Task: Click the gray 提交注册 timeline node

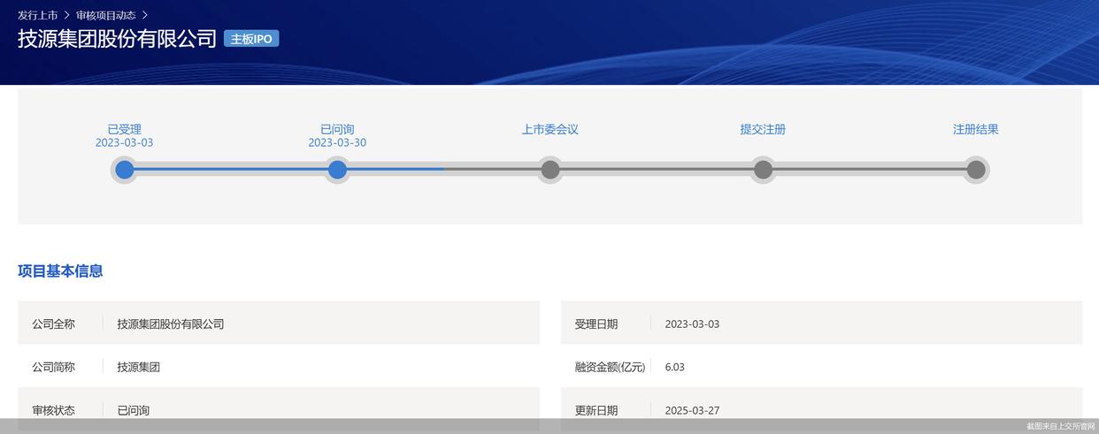Action: click(763, 170)
